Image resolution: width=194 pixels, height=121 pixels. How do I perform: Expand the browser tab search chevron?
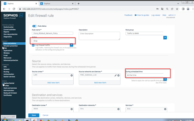pyautogui.click(x=178, y=4)
